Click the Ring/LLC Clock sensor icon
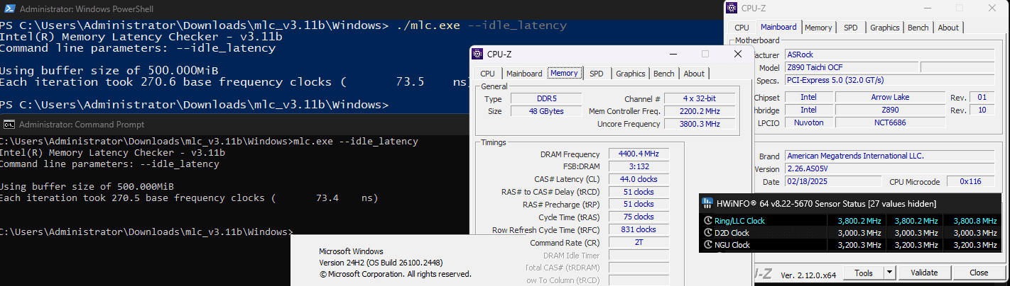 coord(708,220)
